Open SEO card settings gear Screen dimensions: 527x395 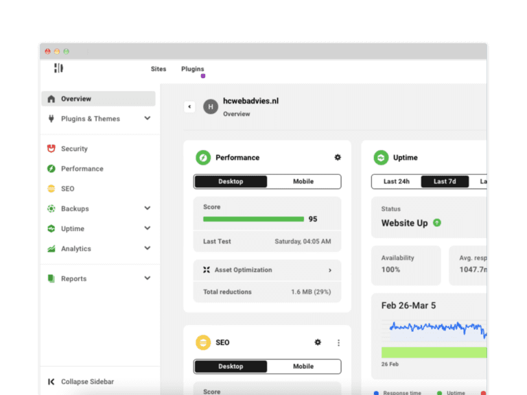[x=318, y=342]
